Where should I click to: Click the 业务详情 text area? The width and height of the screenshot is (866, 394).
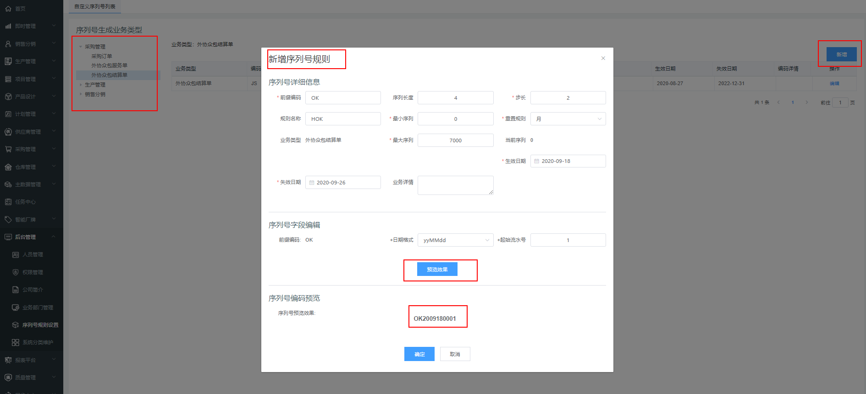[455, 185]
